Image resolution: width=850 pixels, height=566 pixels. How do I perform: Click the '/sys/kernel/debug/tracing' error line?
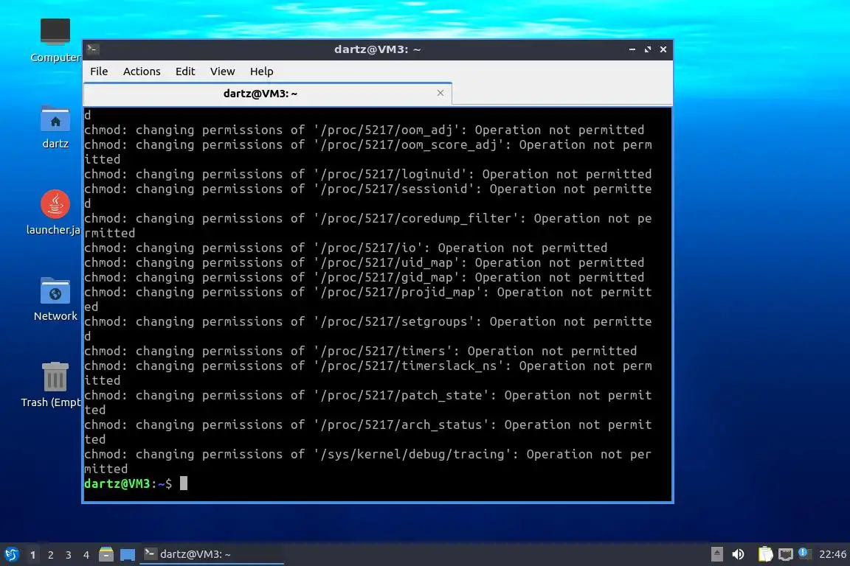click(x=368, y=461)
